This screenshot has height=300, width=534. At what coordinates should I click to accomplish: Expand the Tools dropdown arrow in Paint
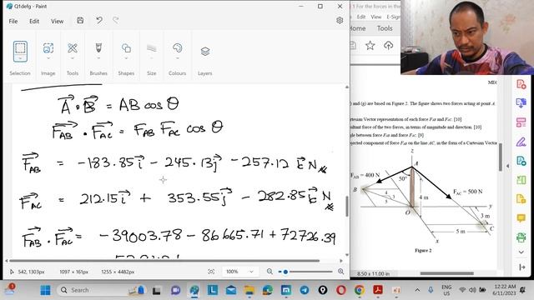point(73,58)
